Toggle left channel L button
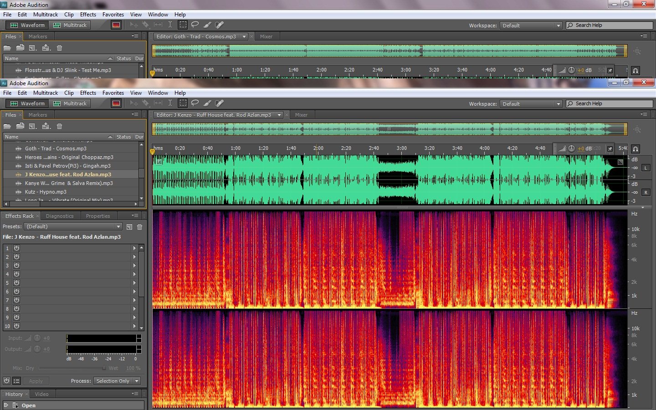This screenshot has height=410, width=656. [x=646, y=168]
